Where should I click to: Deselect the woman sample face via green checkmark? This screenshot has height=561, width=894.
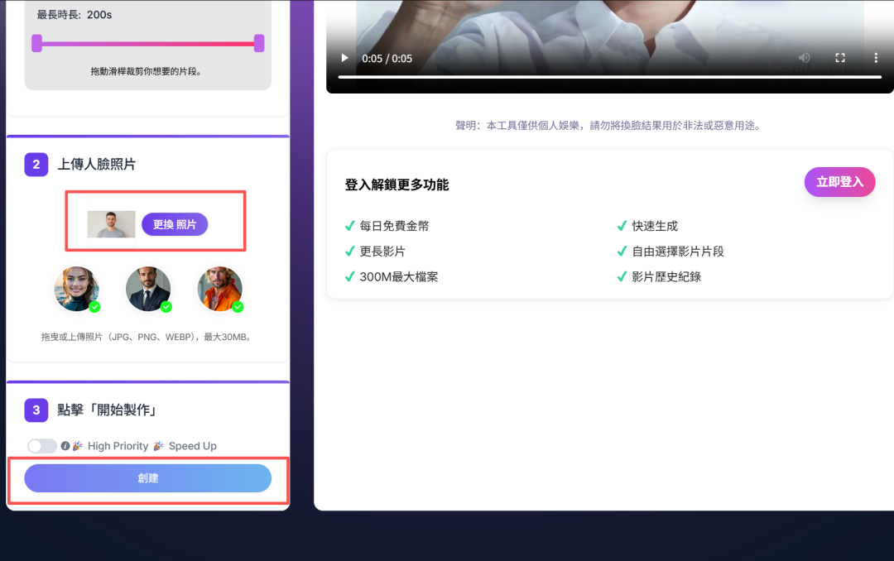point(94,305)
